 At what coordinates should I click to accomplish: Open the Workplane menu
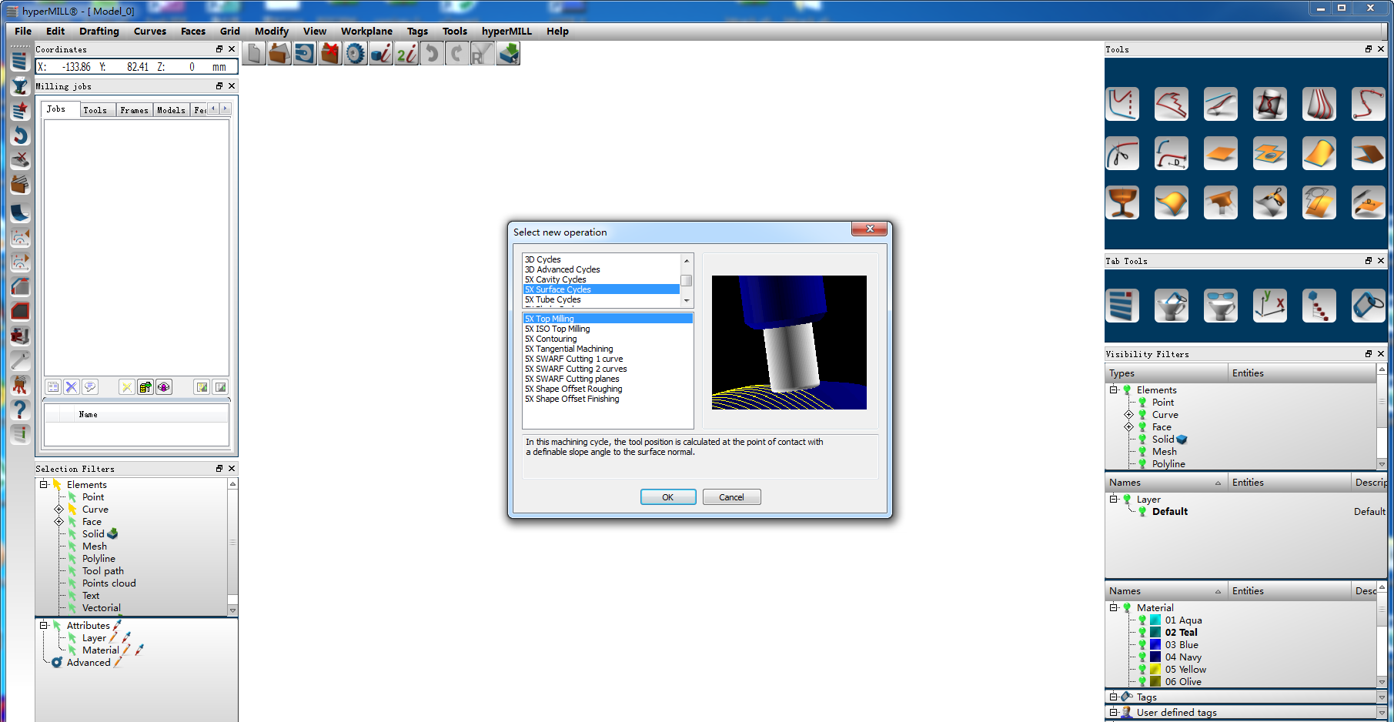point(366,32)
